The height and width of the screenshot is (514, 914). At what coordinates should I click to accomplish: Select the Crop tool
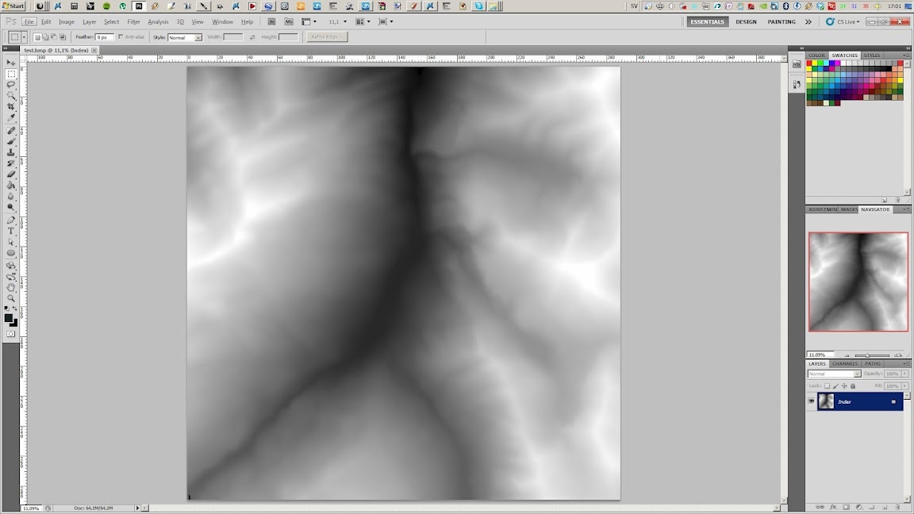[10, 107]
